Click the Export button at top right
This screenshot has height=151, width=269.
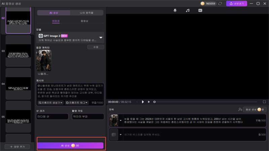(x=237, y=4)
